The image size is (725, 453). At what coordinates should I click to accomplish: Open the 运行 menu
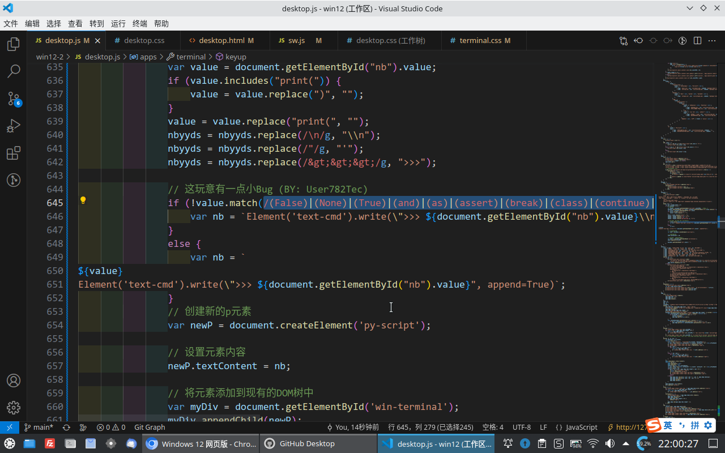[118, 23]
